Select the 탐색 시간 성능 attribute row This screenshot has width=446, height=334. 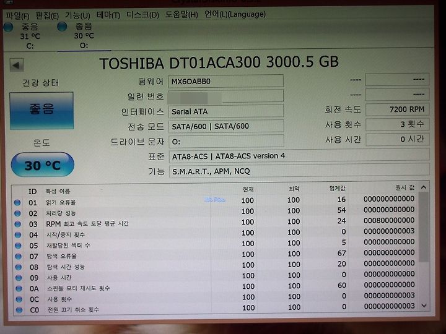coord(216,265)
